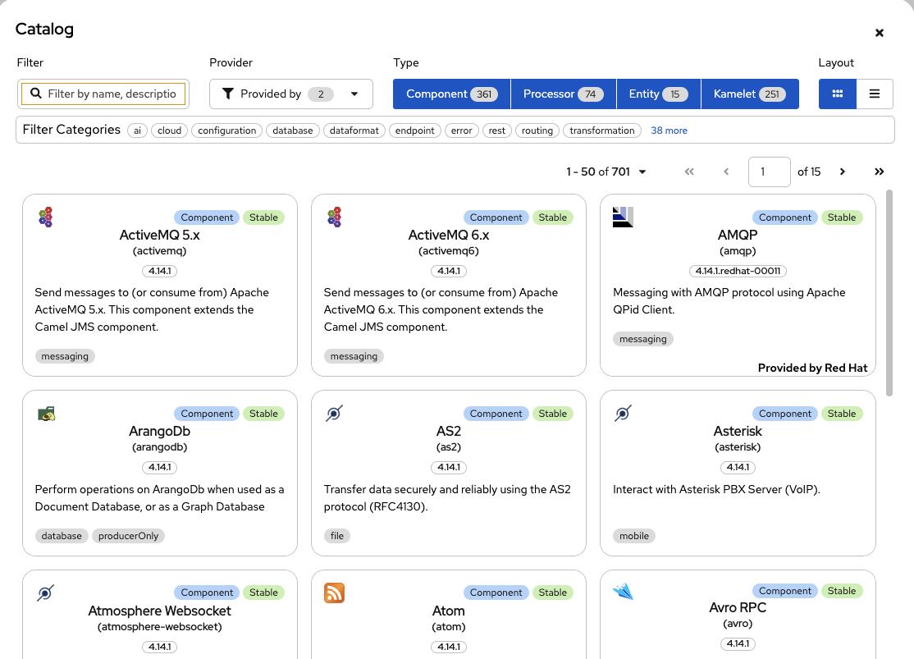Viewport: 914px width, 659px height.
Task: Select the Asterisk card title
Action: pos(738,432)
